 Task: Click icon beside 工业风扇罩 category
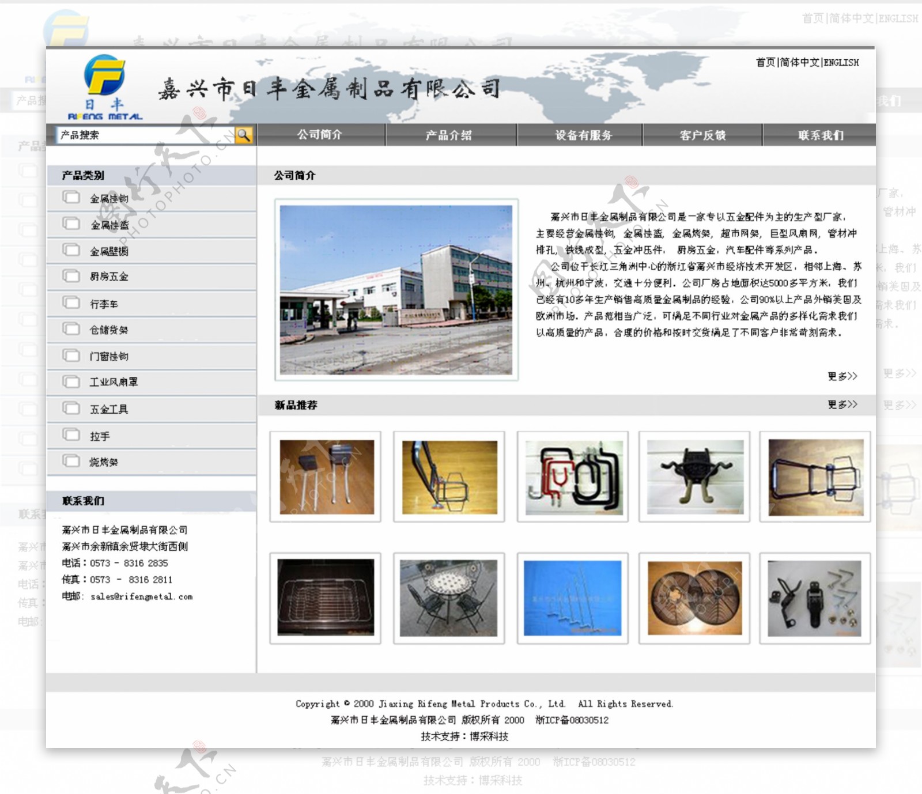(x=71, y=381)
